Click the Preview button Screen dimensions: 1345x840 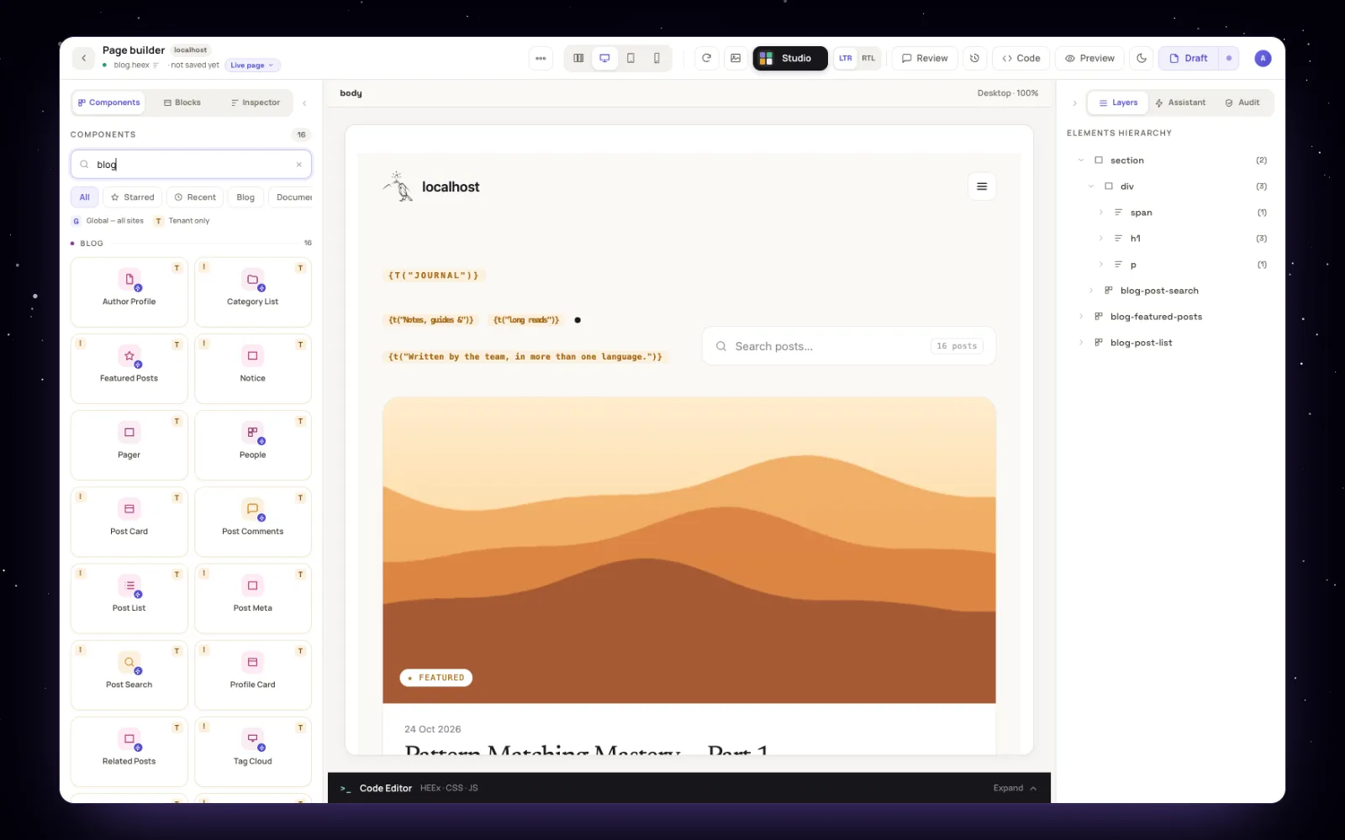pyautogui.click(x=1089, y=58)
